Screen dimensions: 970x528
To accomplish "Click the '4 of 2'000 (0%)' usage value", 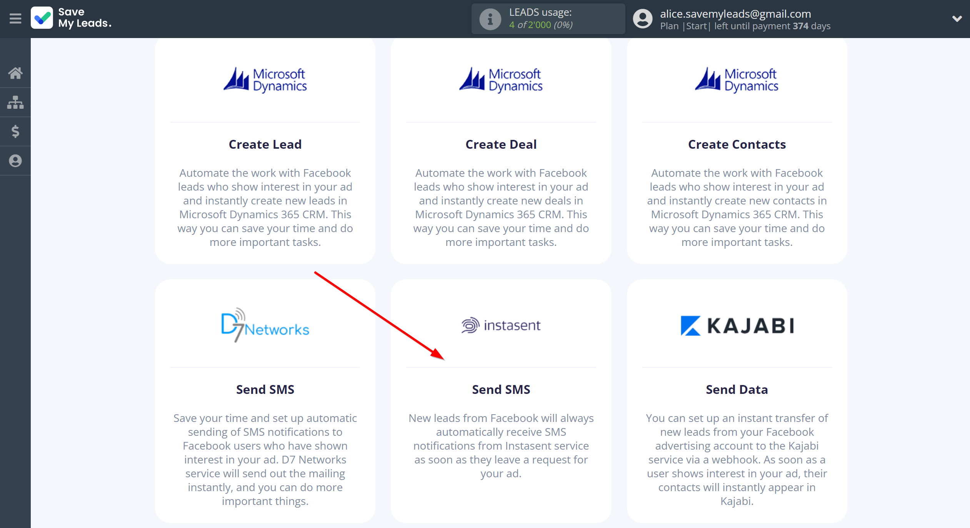I will (541, 25).
